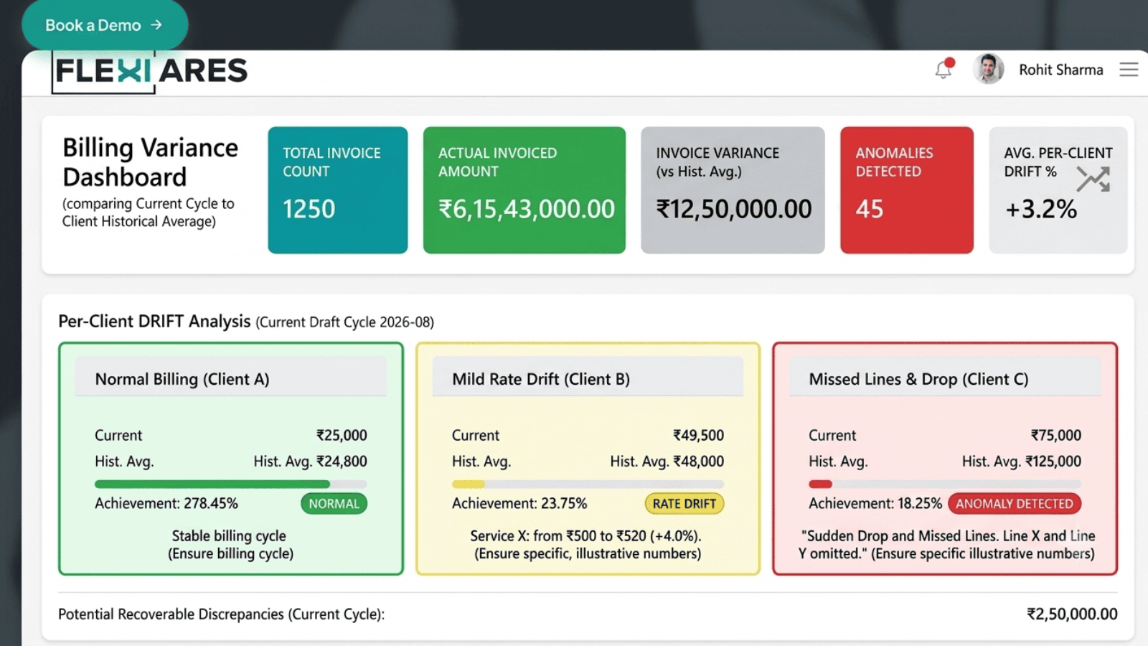Click the ₹2,50,000.00 recoverable amount
Image resolution: width=1148 pixels, height=646 pixels.
tap(1072, 614)
